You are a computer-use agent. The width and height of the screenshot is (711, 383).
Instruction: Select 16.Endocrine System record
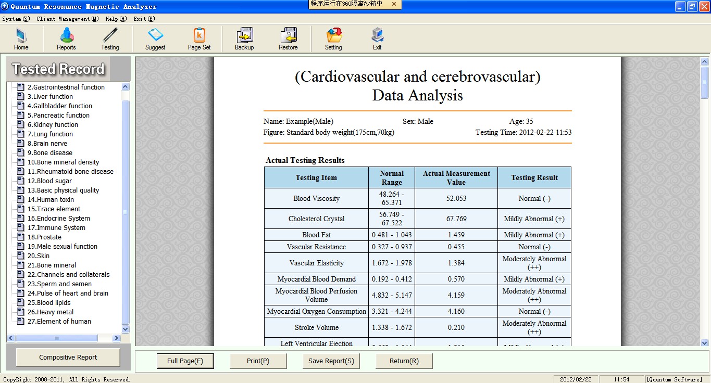pyautogui.click(x=59, y=218)
